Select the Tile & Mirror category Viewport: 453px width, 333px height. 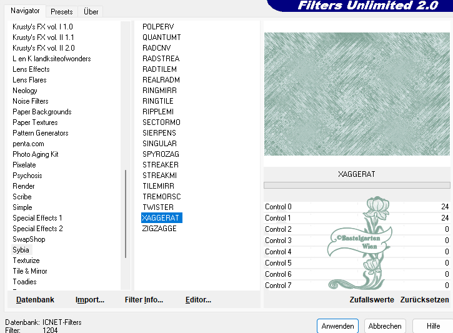pyautogui.click(x=30, y=271)
